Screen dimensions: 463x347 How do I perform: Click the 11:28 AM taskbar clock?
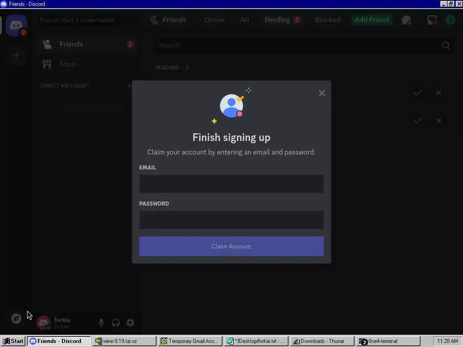pos(447,341)
